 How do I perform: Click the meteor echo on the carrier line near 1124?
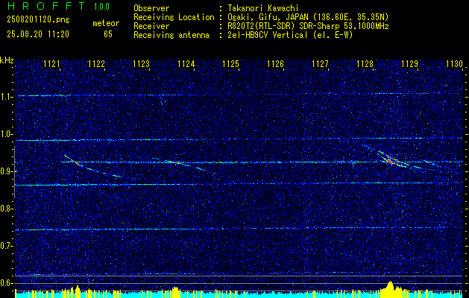pyautogui.click(x=174, y=162)
